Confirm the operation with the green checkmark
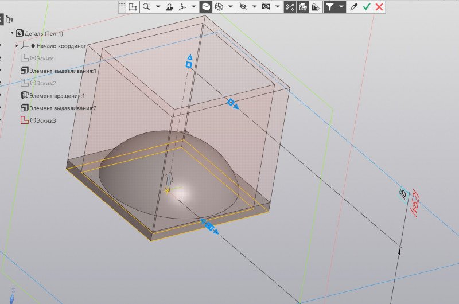The width and height of the screenshot is (459, 304). [x=367, y=7]
